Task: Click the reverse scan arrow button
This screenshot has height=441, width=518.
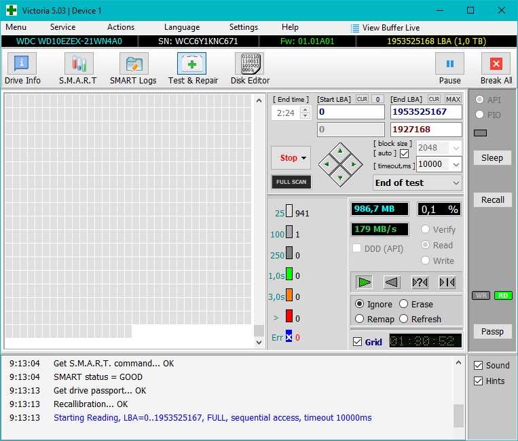Action: click(x=392, y=282)
